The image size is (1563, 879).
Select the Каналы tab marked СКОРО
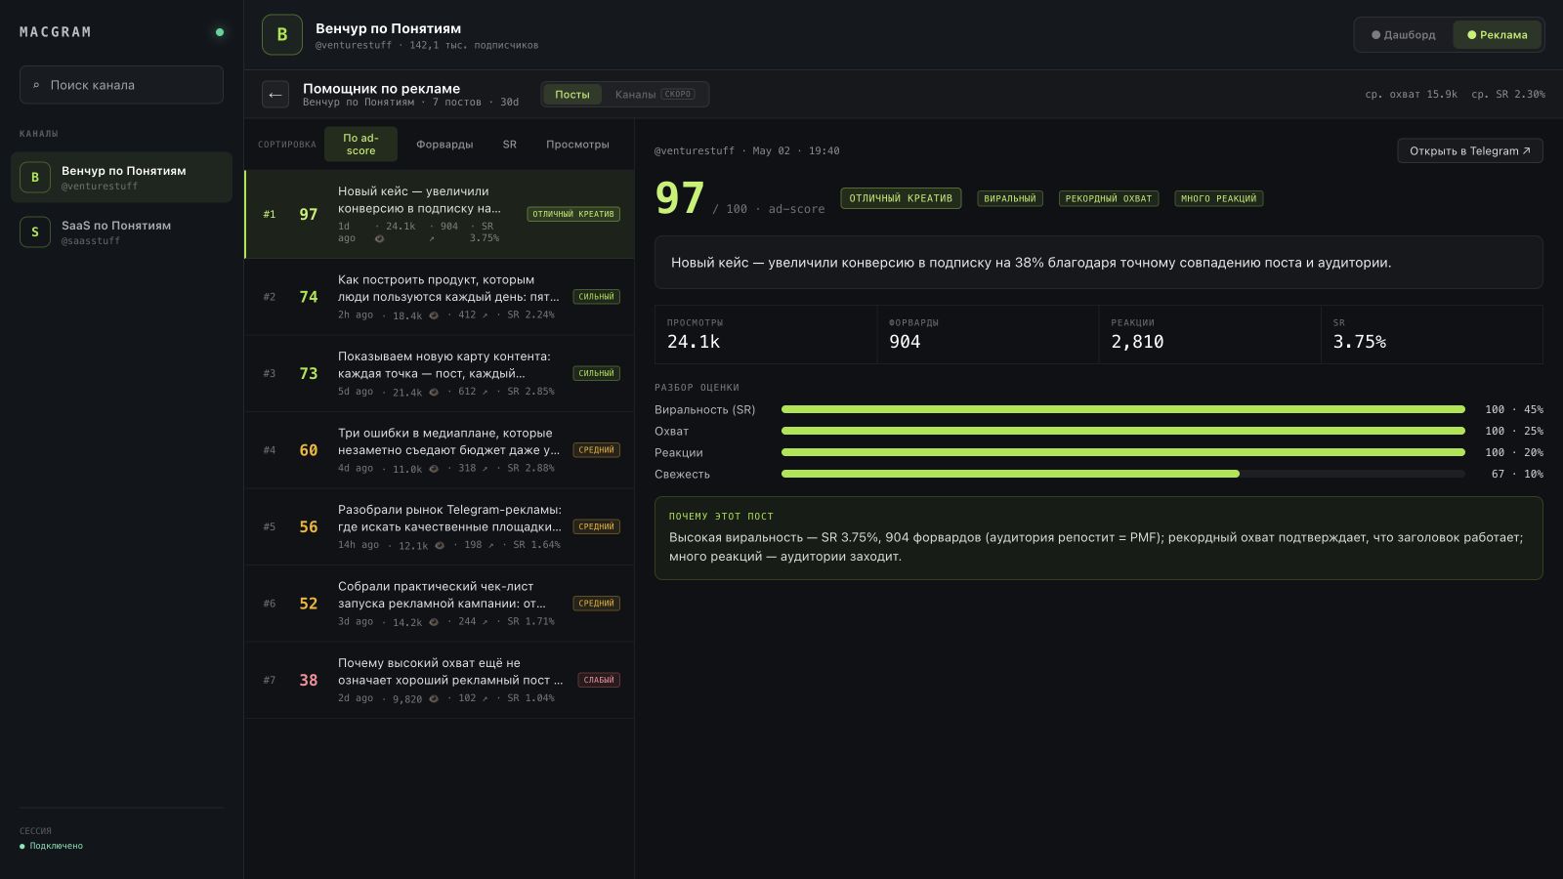click(x=655, y=95)
